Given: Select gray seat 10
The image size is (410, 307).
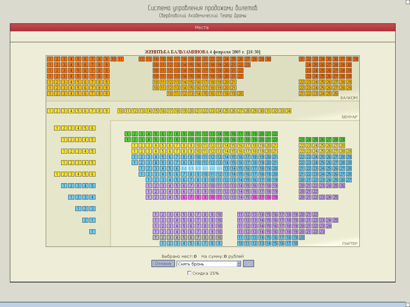Looking at the screenshot, I should (219, 238).
